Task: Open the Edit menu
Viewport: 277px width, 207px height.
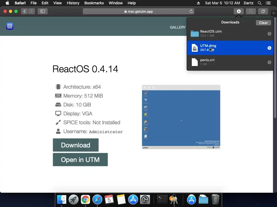Action: [45, 3]
